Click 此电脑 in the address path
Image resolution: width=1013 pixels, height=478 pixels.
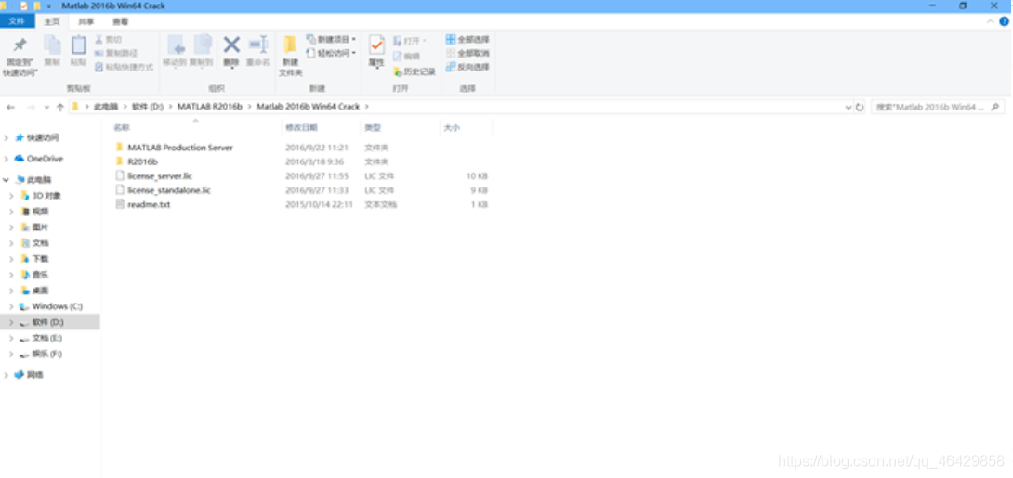[x=105, y=107]
